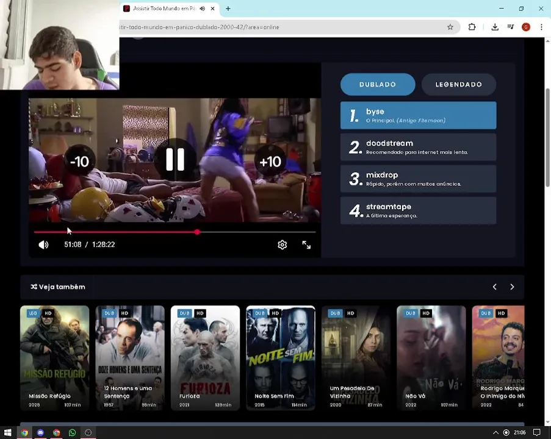This screenshot has width=551, height=439.
Task: Open the Furioza movie card
Action: pos(205,357)
